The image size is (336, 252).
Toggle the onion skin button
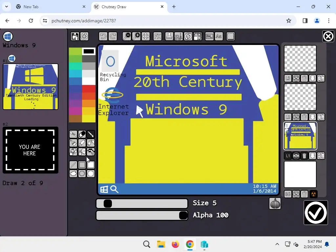point(275,203)
